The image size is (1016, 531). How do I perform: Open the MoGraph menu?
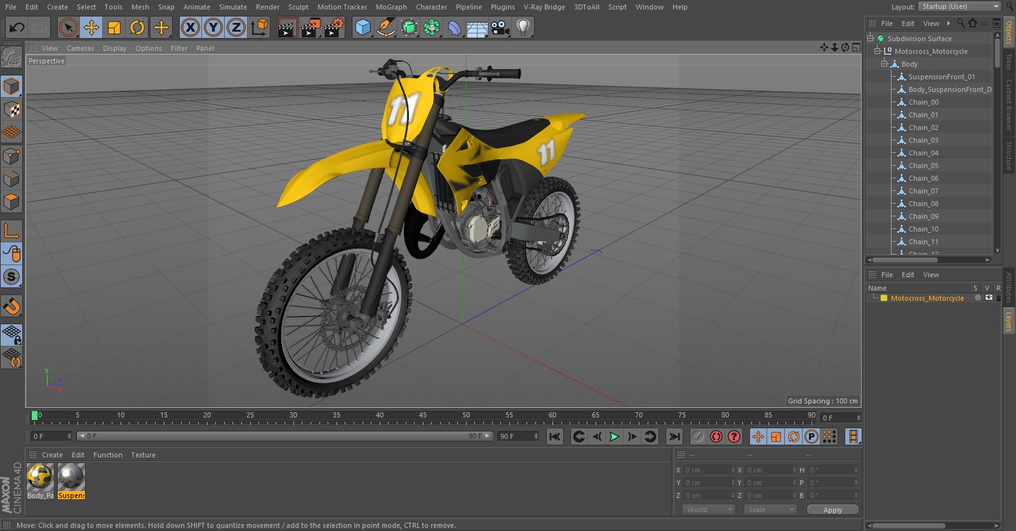(x=391, y=7)
